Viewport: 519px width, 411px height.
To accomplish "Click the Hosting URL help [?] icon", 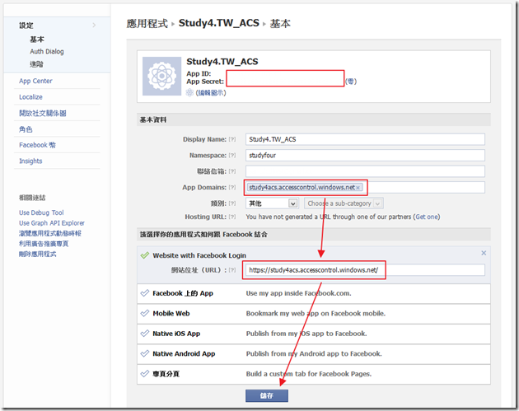I will tap(232, 217).
